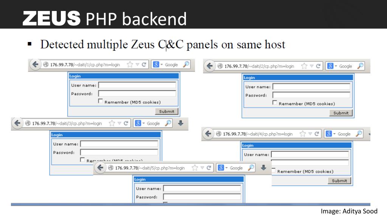Open search engine dropdown arrow in daiti/4 bar
This screenshot has width=387, height=218.
334,134
